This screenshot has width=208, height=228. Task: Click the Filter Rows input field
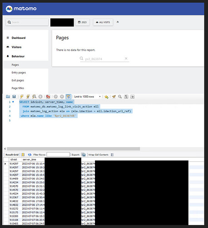58,155
